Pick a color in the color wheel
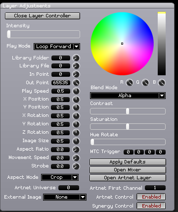Viewport: 178px width, 212px height. click(122, 44)
